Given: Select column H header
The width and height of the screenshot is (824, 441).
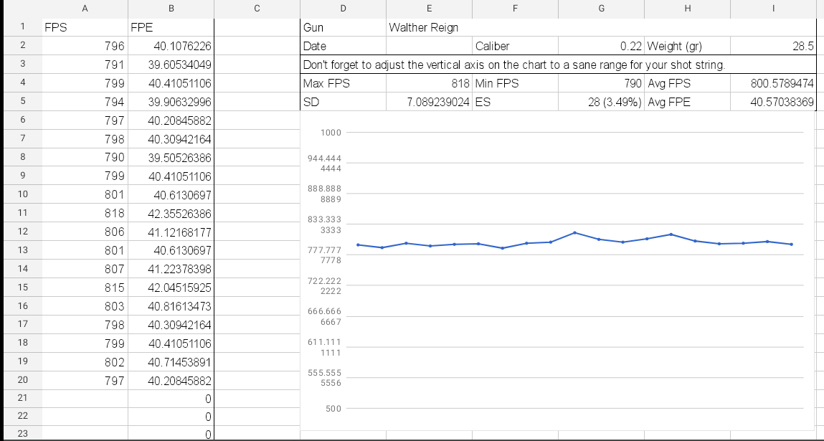Looking at the screenshot, I should point(687,9).
